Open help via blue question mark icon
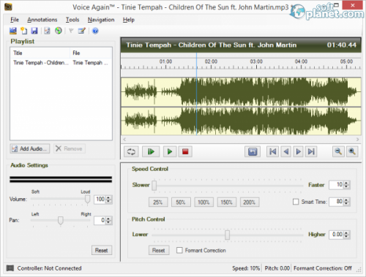This screenshot has height=277, width=366. (95, 31)
